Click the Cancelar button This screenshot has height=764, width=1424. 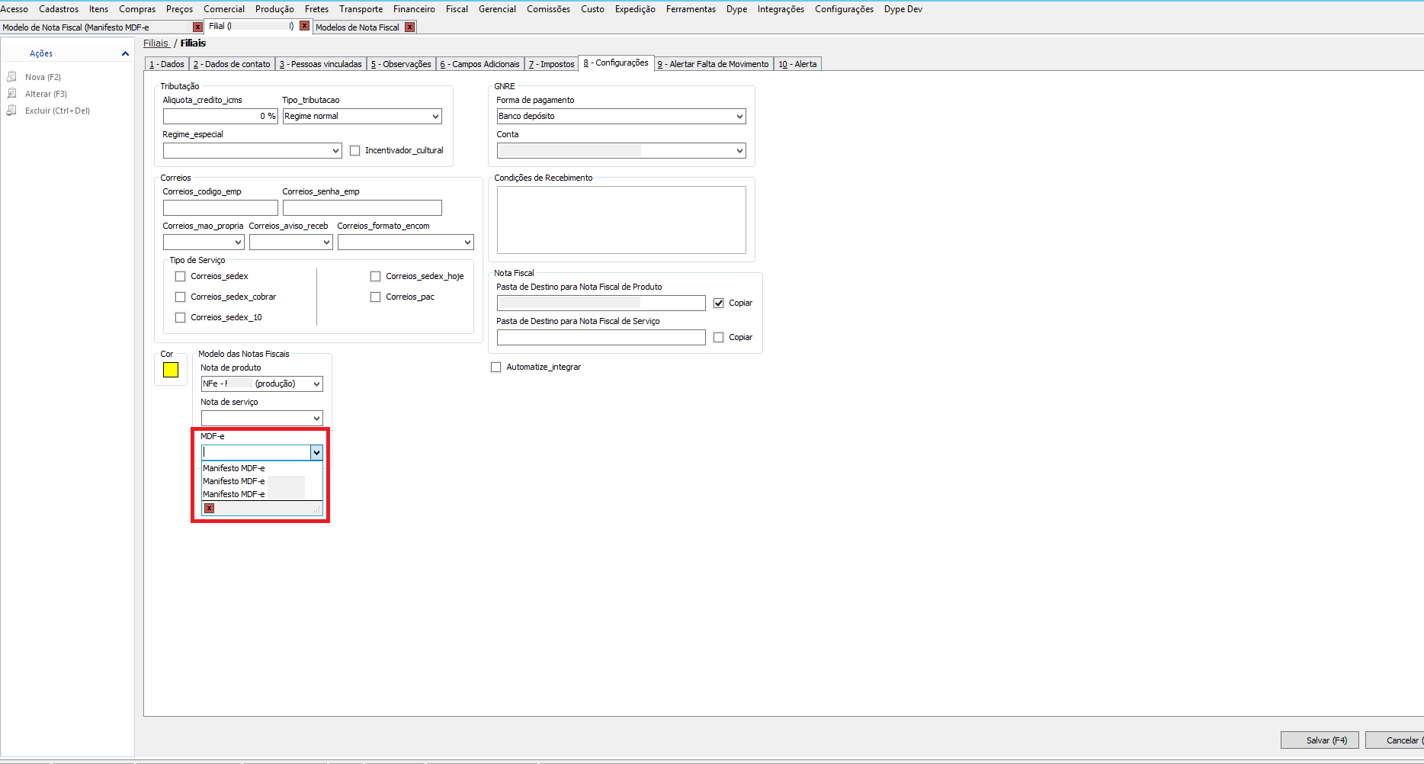tap(1396, 740)
